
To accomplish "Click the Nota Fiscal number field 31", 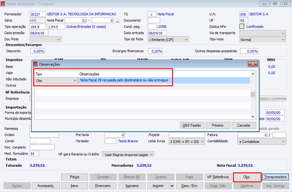I will [76, 21].
